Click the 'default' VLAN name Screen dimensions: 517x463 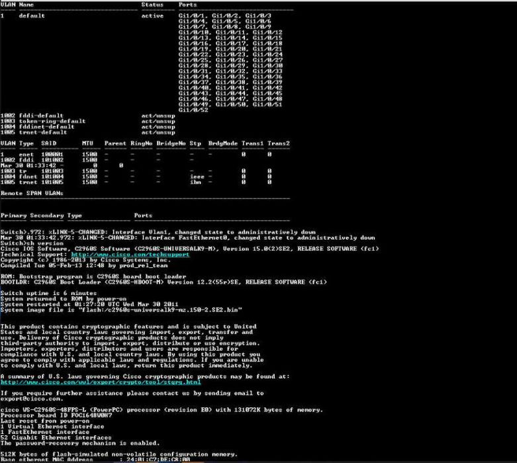32,15
